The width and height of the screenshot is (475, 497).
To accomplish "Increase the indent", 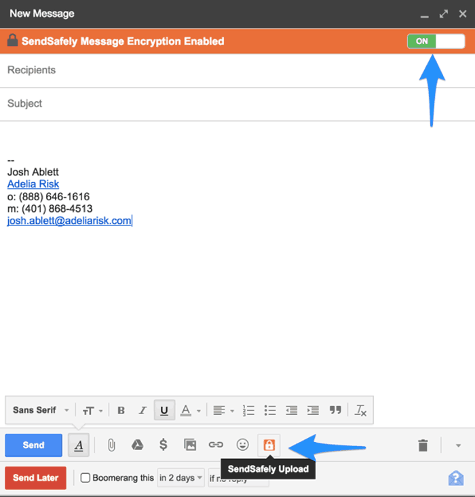I will tap(313, 411).
